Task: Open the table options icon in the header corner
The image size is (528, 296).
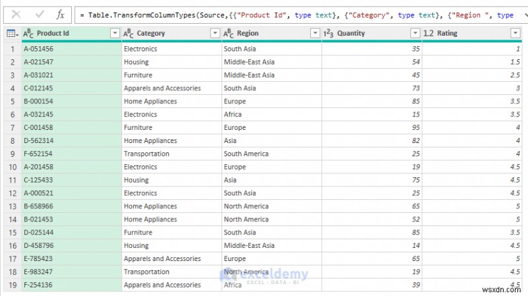Action: [x=12, y=34]
